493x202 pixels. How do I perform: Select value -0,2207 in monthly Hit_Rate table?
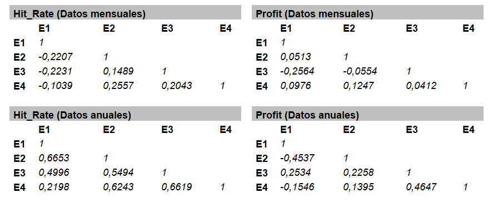pos(56,57)
